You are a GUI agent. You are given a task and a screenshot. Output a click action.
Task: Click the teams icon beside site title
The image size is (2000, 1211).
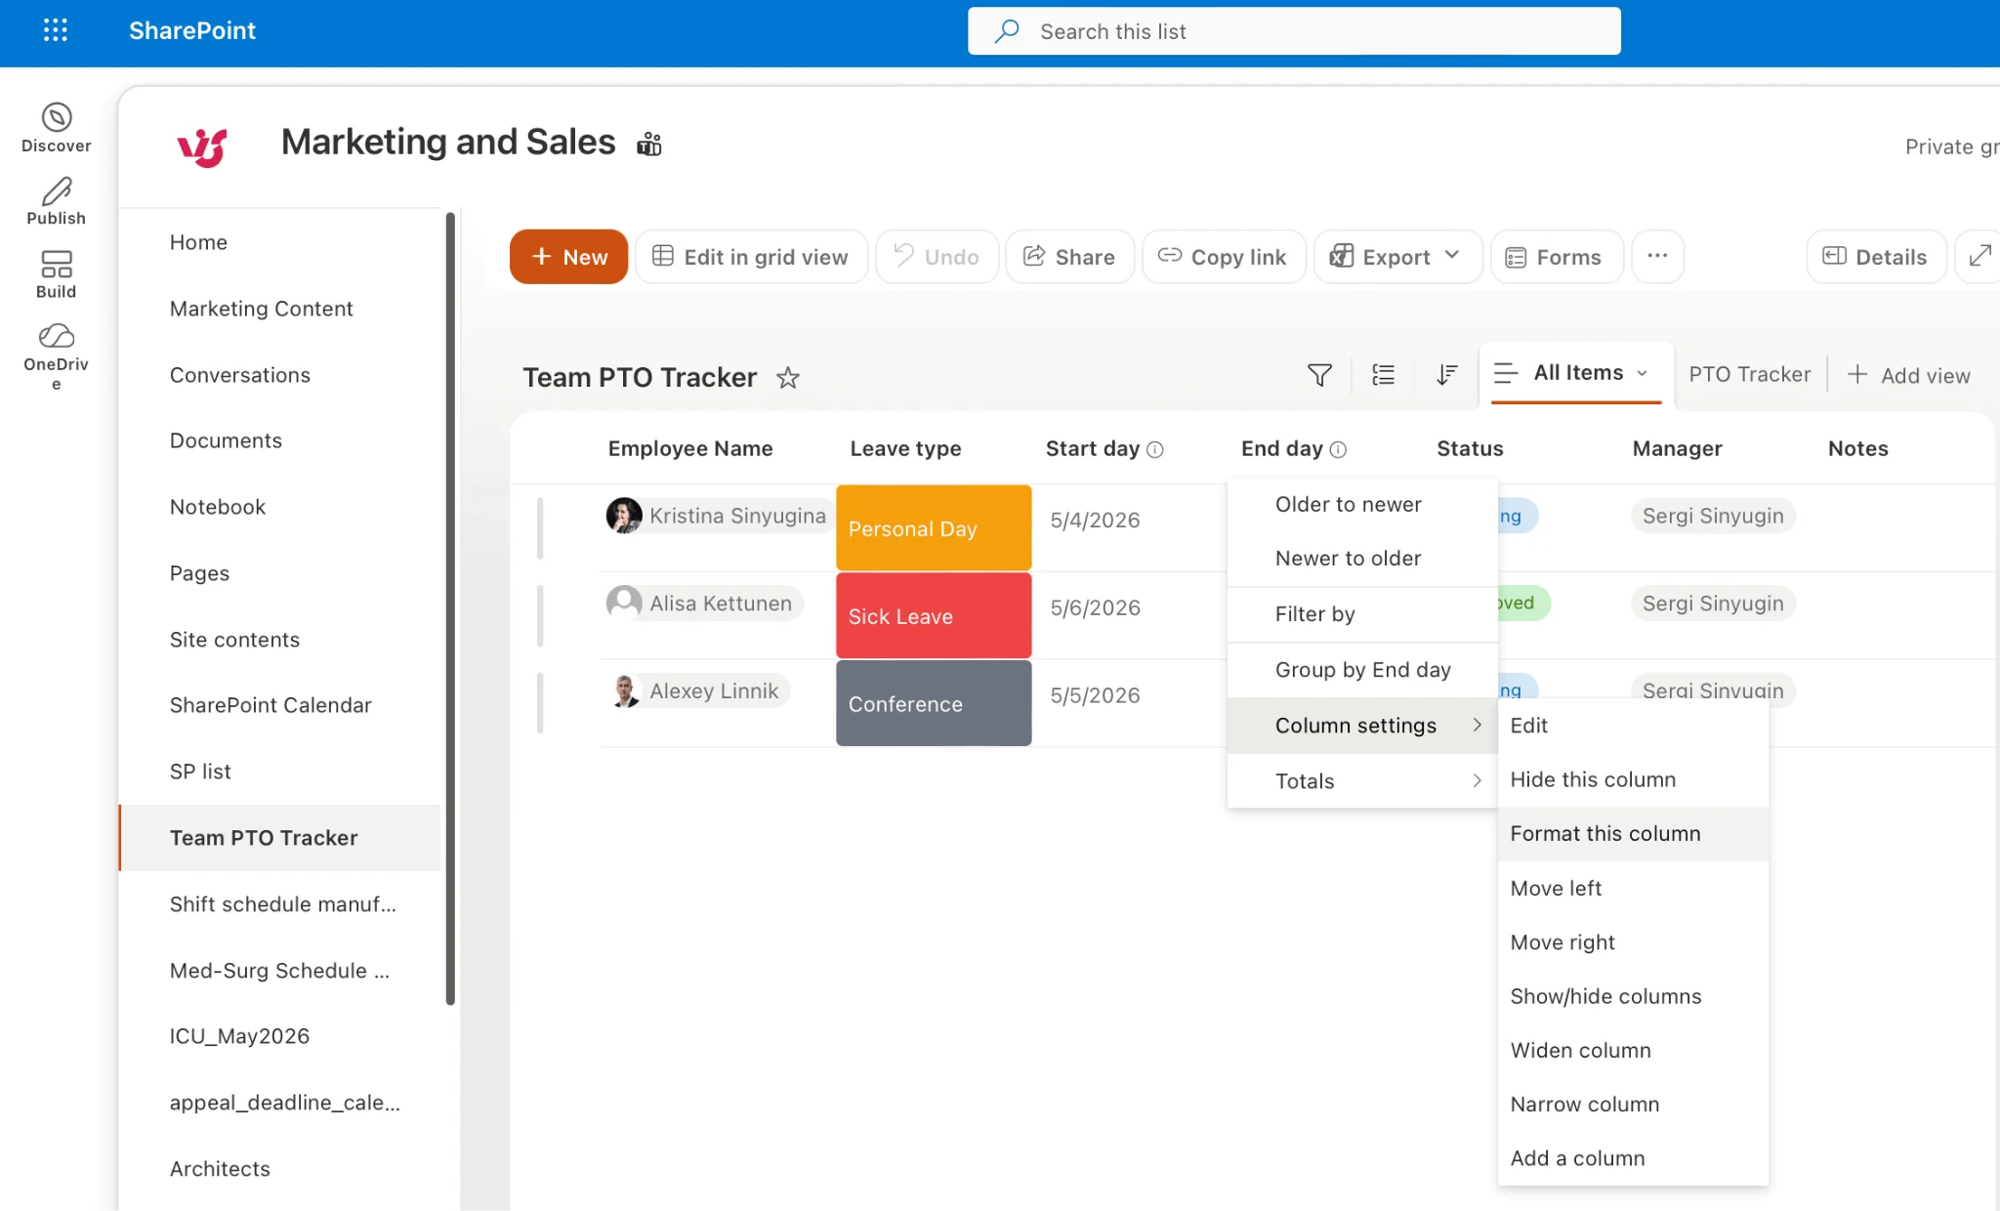click(649, 145)
